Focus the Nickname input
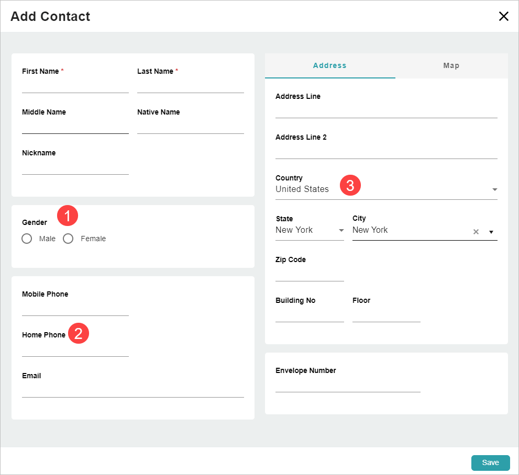519x475 pixels. click(75, 168)
